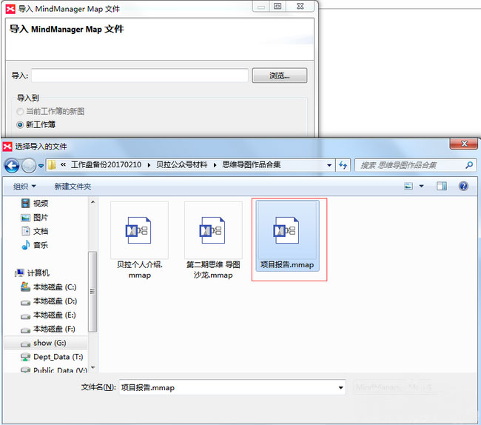Screen dimensions: 481x425
Task: Click the double chevron in address bar
Action: (x=63, y=165)
